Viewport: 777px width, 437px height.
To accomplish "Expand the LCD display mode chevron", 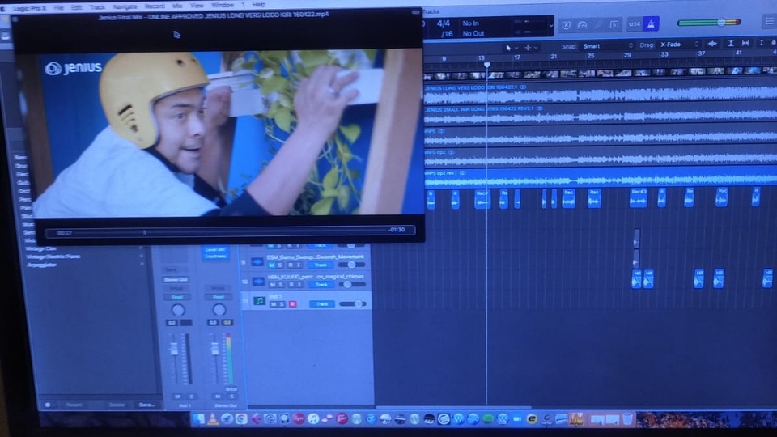I will (550, 25).
